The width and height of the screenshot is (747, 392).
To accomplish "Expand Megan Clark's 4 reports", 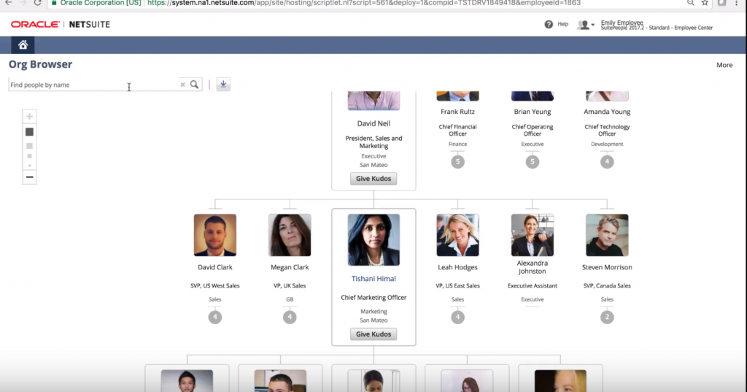I will click(290, 317).
